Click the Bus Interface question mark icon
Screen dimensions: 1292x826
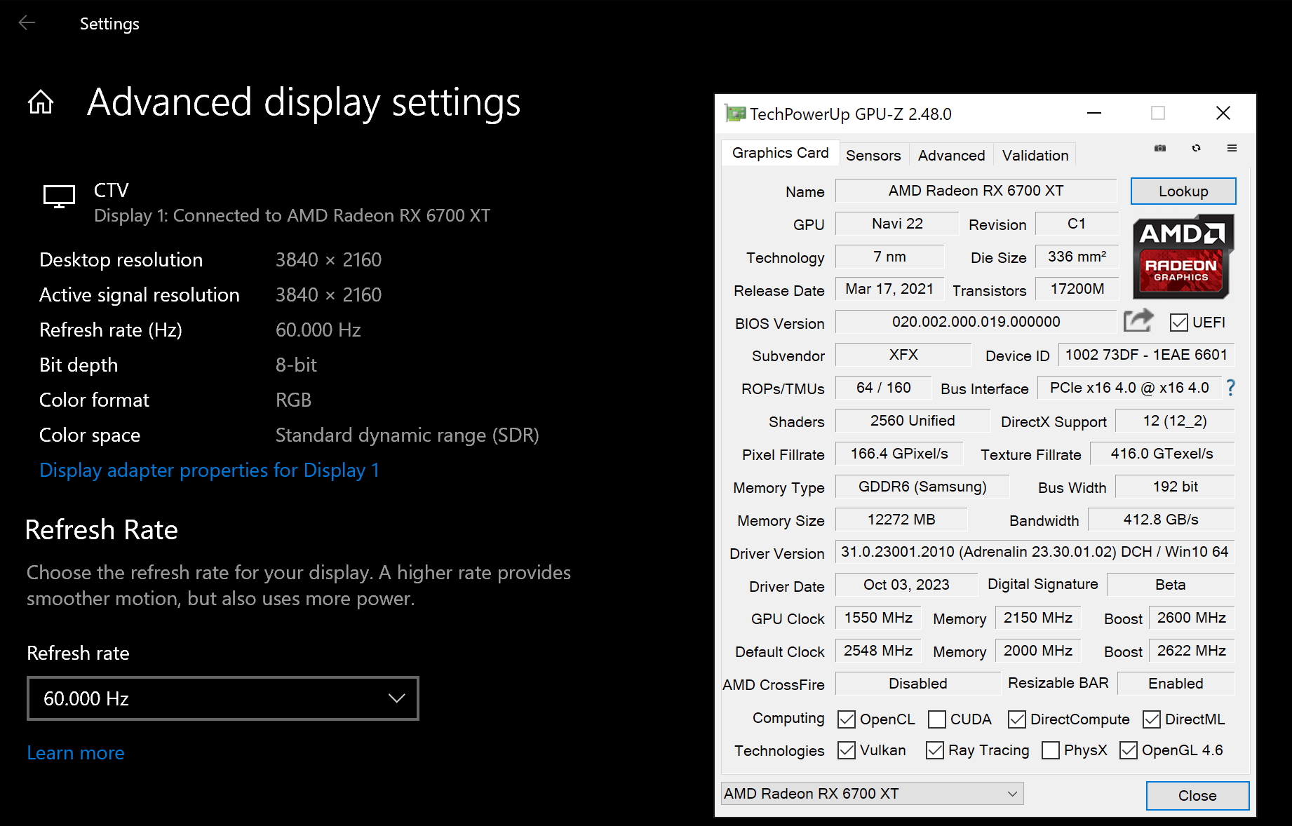pos(1230,388)
